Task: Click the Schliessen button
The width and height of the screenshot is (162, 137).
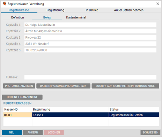Action: tap(150, 132)
